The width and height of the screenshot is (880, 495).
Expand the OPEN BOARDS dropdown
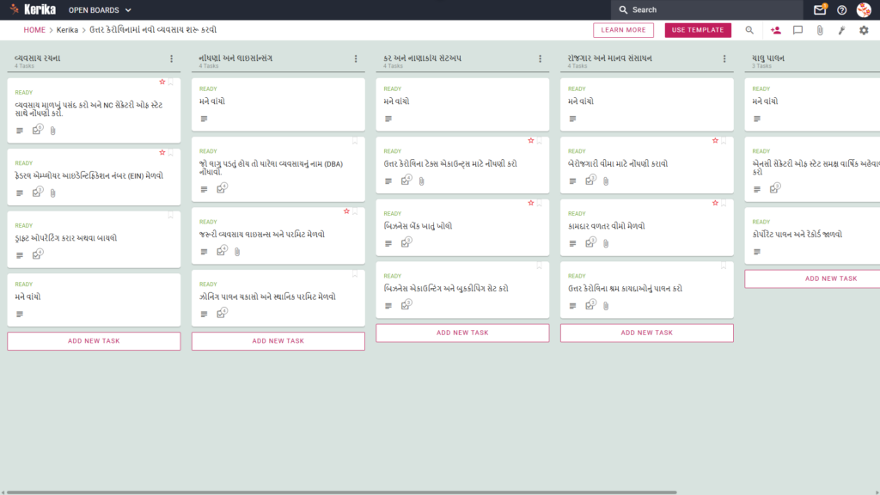click(100, 10)
